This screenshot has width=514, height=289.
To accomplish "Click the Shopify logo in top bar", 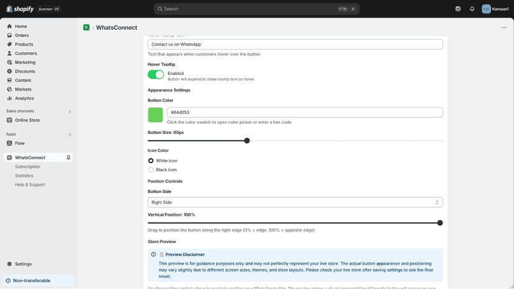I will coord(20,9).
